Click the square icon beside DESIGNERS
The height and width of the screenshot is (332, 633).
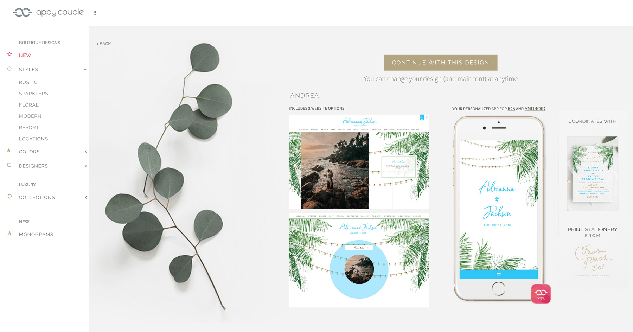(9, 165)
